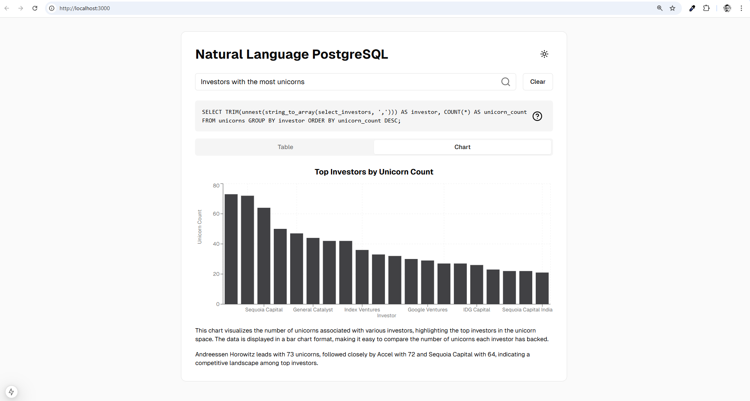Click the eyedropper extension icon
Viewport: 750px width, 401px height.
(692, 8)
